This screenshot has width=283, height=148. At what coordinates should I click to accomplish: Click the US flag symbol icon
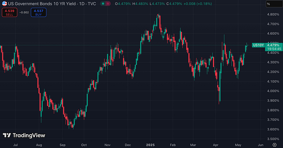[x=4, y=4]
